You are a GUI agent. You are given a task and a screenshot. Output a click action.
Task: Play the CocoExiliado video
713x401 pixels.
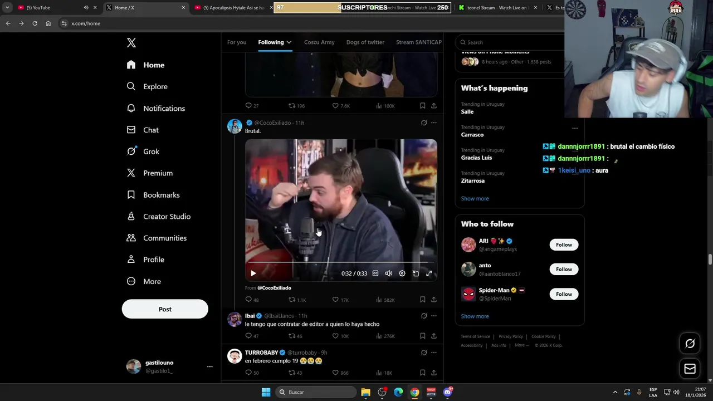pos(253,273)
